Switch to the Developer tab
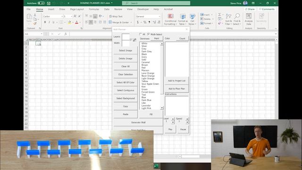 143,9
